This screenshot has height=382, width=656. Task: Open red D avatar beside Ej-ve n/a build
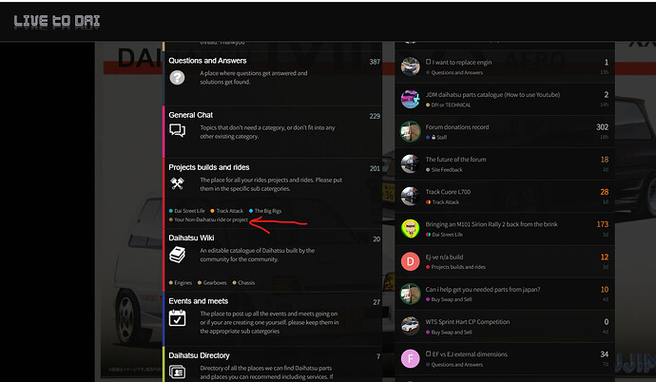click(x=410, y=261)
